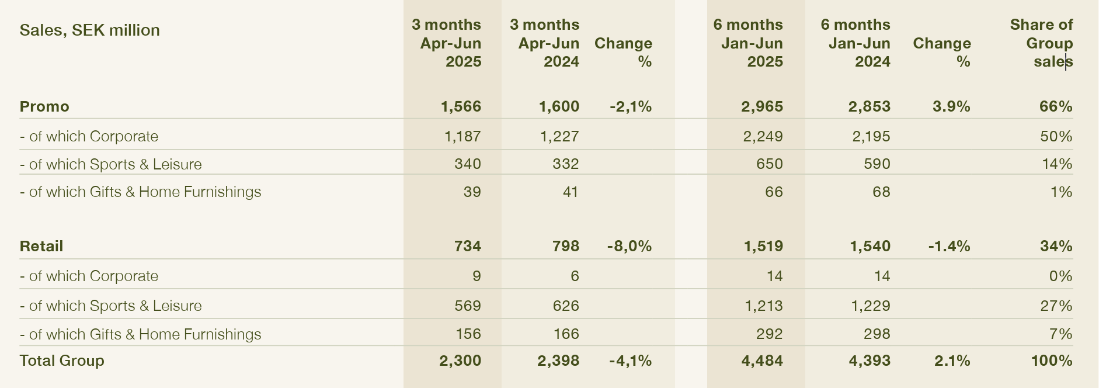Click the 'Sales, SEK million' table title
The height and width of the screenshot is (388, 1099).
89,30
